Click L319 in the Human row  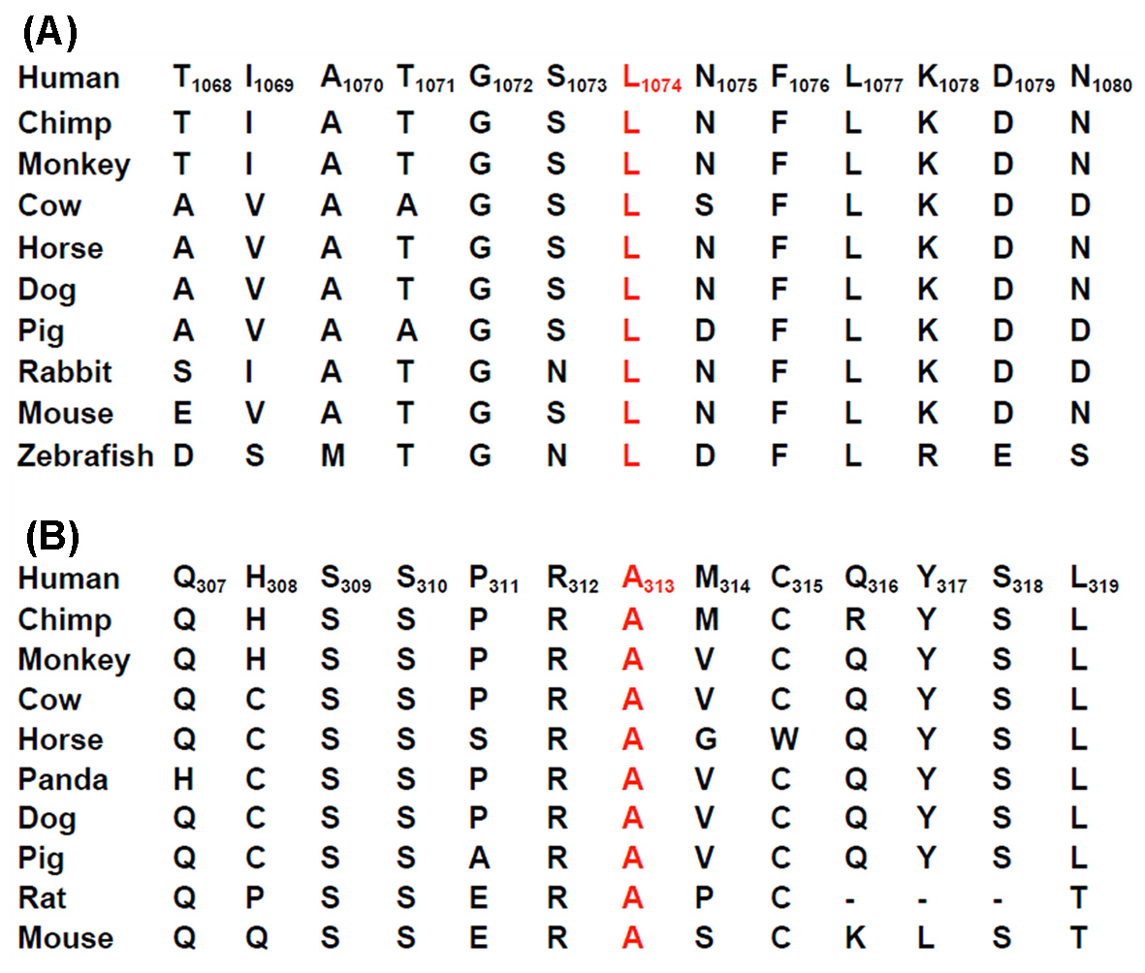click(1092, 581)
